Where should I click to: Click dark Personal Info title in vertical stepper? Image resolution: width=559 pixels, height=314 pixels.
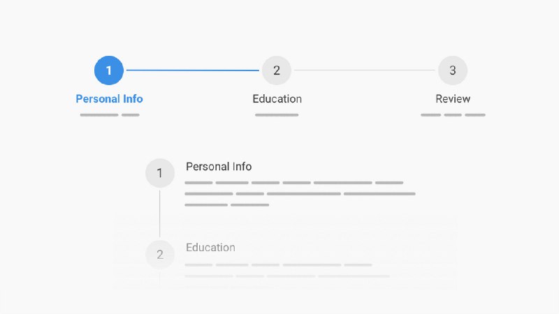(219, 167)
